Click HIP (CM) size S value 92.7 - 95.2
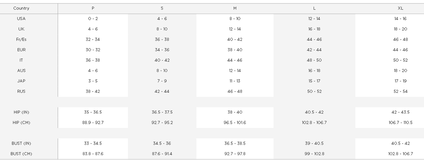This screenshot has height=161, width=424. click(x=162, y=123)
